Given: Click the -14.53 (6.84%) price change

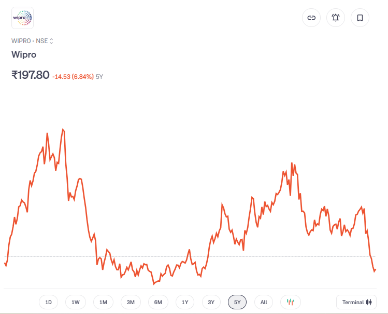Looking at the screenshot, I should (73, 77).
